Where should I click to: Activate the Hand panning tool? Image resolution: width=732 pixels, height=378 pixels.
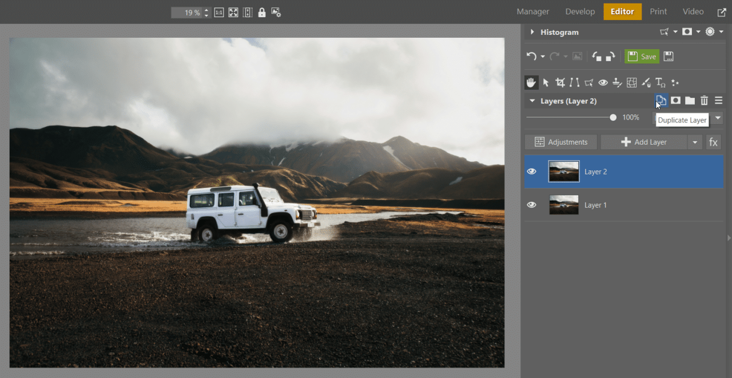click(531, 82)
